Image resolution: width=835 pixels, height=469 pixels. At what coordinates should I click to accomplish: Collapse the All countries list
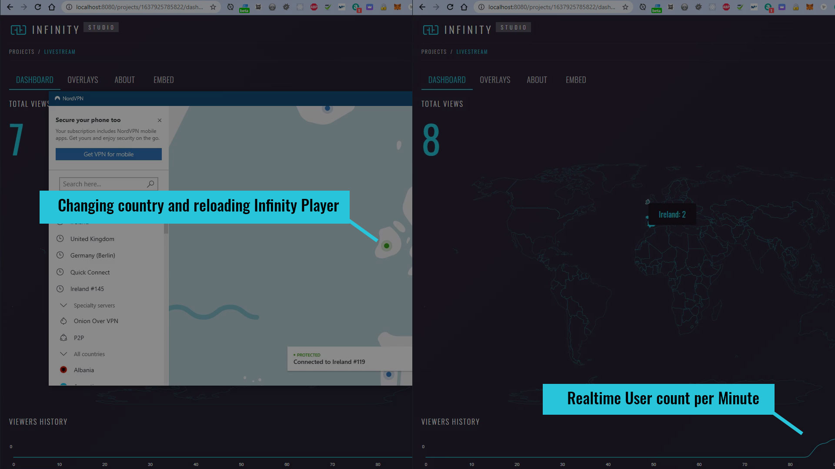point(63,354)
